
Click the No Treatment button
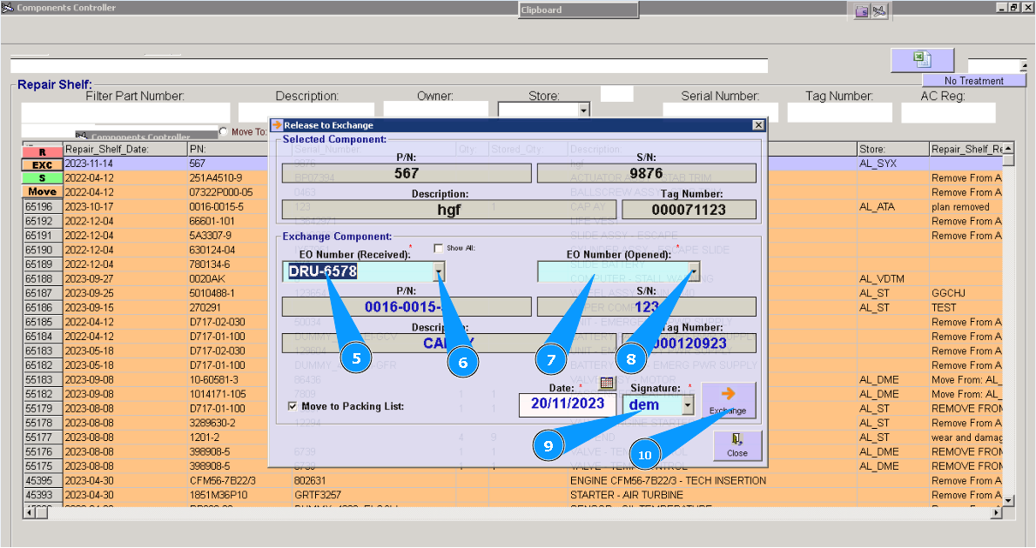tap(974, 81)
